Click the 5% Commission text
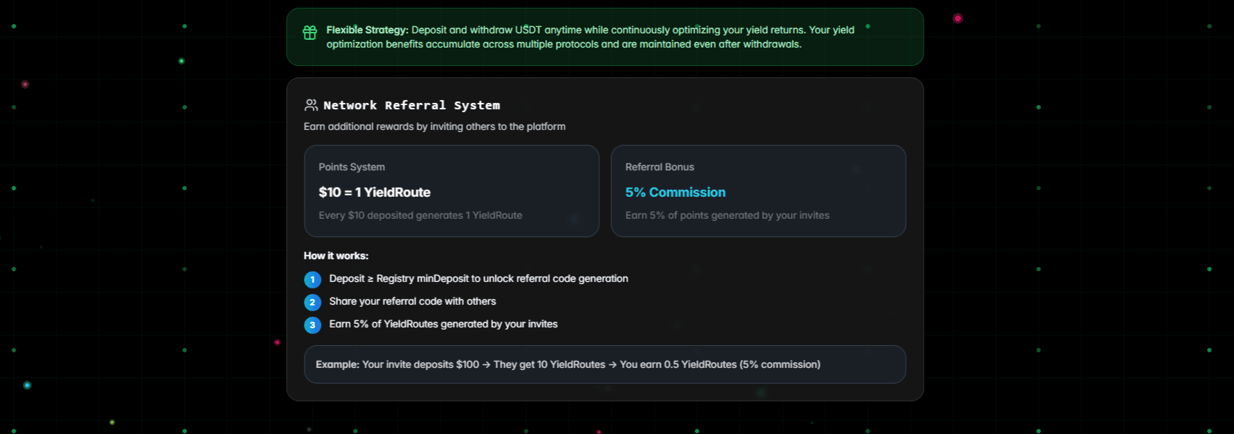 pos(675,192)
